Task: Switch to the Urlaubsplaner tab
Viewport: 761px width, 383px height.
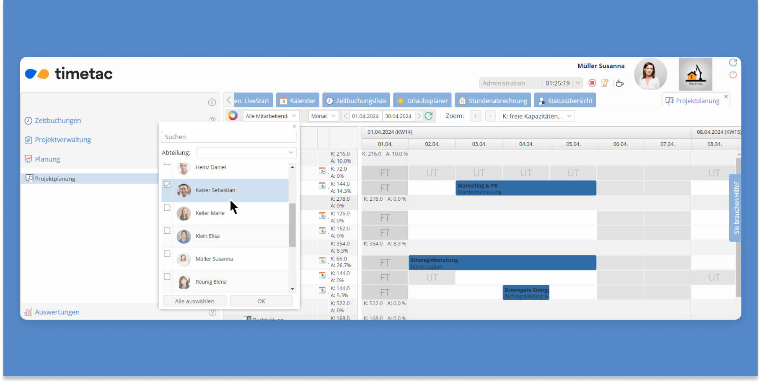Action: click(422, 101)
